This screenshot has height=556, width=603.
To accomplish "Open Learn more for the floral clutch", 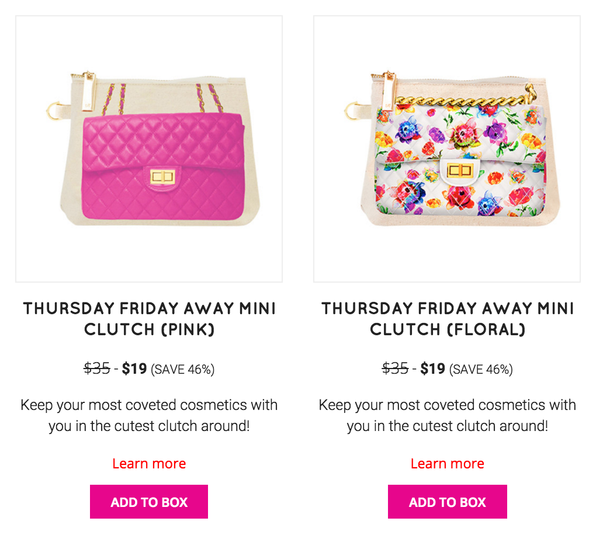I will [447, 463].
